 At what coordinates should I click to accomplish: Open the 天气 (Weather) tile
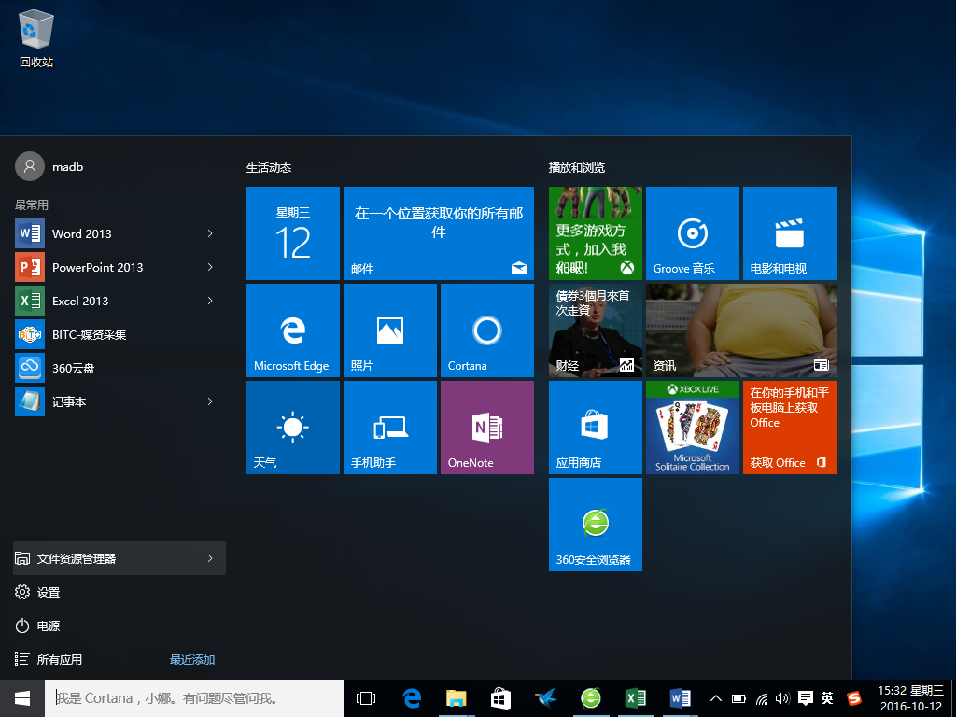(x=292, y=428)
